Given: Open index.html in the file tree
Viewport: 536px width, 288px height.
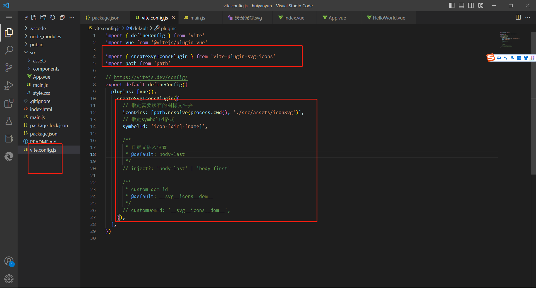Looking at the screenshot, I should click(49, 109).
